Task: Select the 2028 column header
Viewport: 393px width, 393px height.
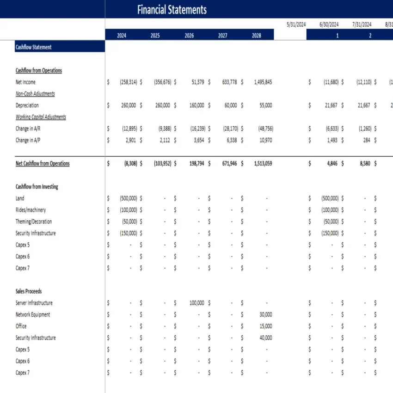Action: (257, 35)
